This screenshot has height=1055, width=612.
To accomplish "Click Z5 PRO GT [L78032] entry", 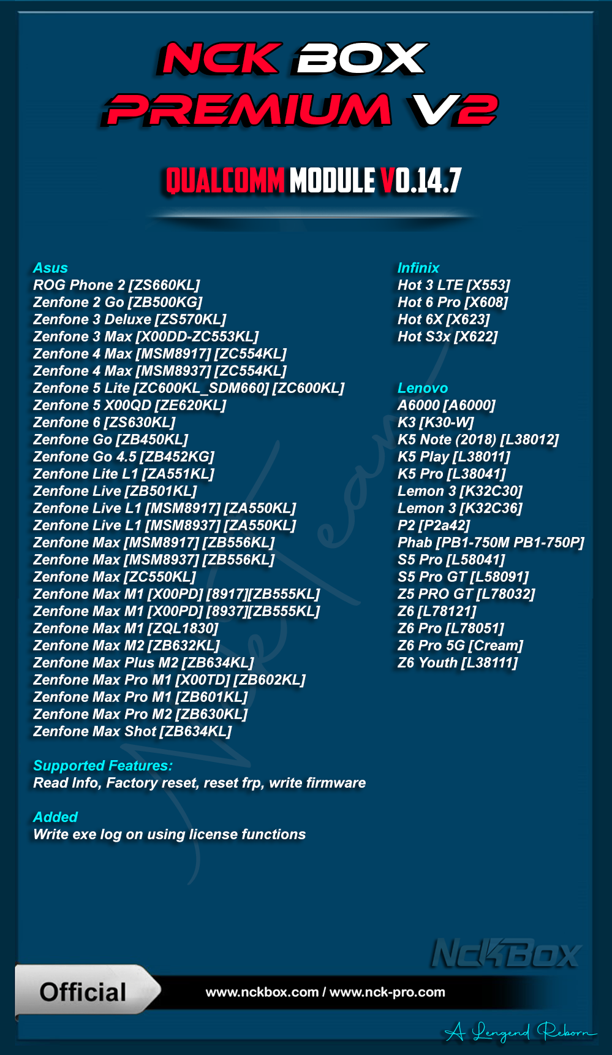I will (466, 594).
